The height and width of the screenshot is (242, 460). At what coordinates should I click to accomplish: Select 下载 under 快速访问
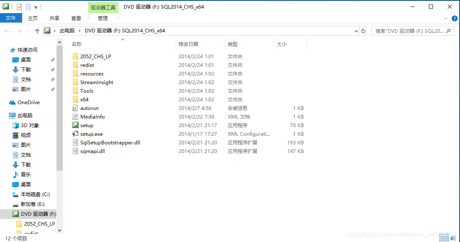[26, 70]
